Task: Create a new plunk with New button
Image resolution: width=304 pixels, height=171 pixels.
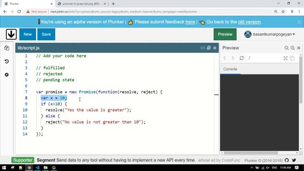Action: click(28, 34)
